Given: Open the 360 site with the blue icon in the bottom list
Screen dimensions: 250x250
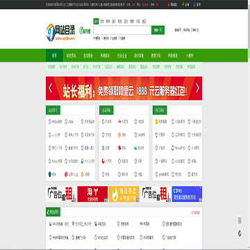Looking at the screenshot, I should [59, 224].
